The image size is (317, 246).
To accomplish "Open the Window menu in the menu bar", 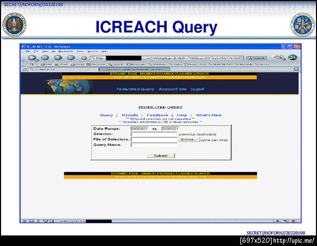I will click(92, 51).
